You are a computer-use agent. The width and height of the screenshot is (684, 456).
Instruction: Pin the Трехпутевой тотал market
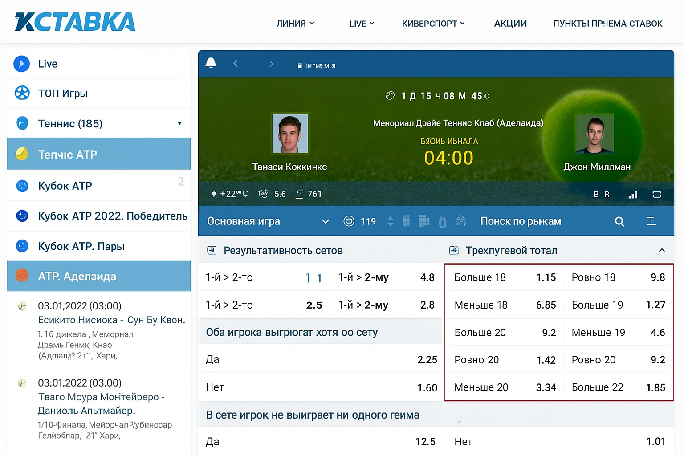coord(454,250)
